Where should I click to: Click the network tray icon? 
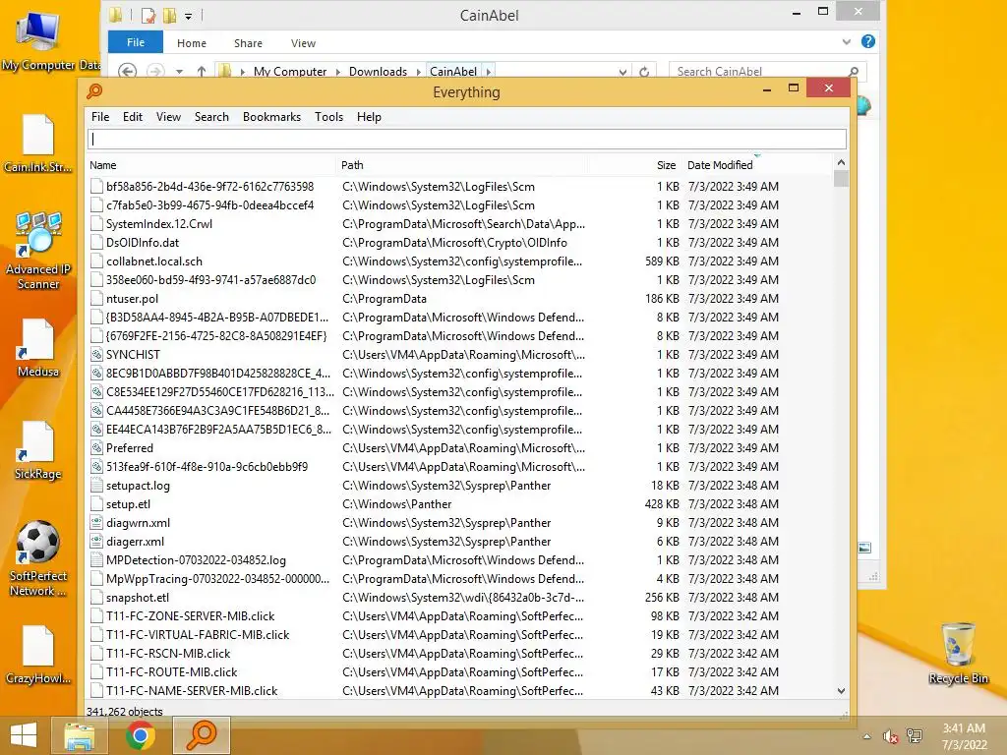(x=914, y=736)
